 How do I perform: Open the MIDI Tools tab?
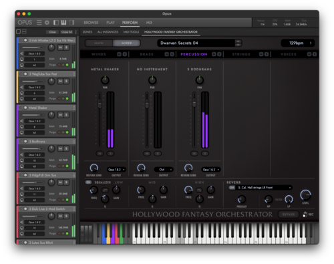[131, 32]
